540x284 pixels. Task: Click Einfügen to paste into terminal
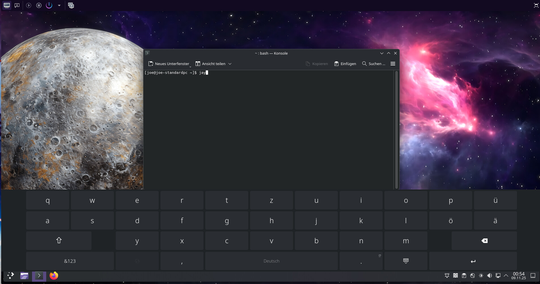tap(345, 64)
